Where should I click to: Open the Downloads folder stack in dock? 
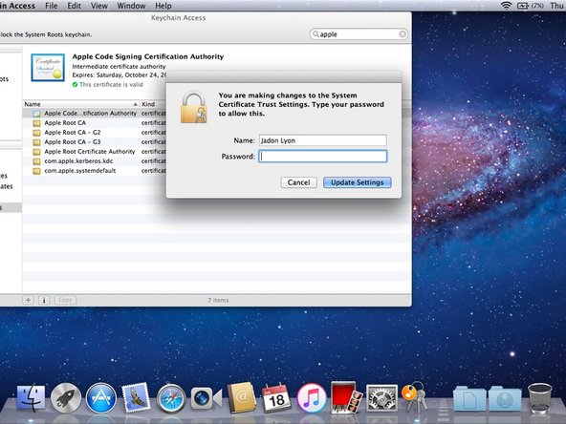pyautogui.click(x=505, y=398)
